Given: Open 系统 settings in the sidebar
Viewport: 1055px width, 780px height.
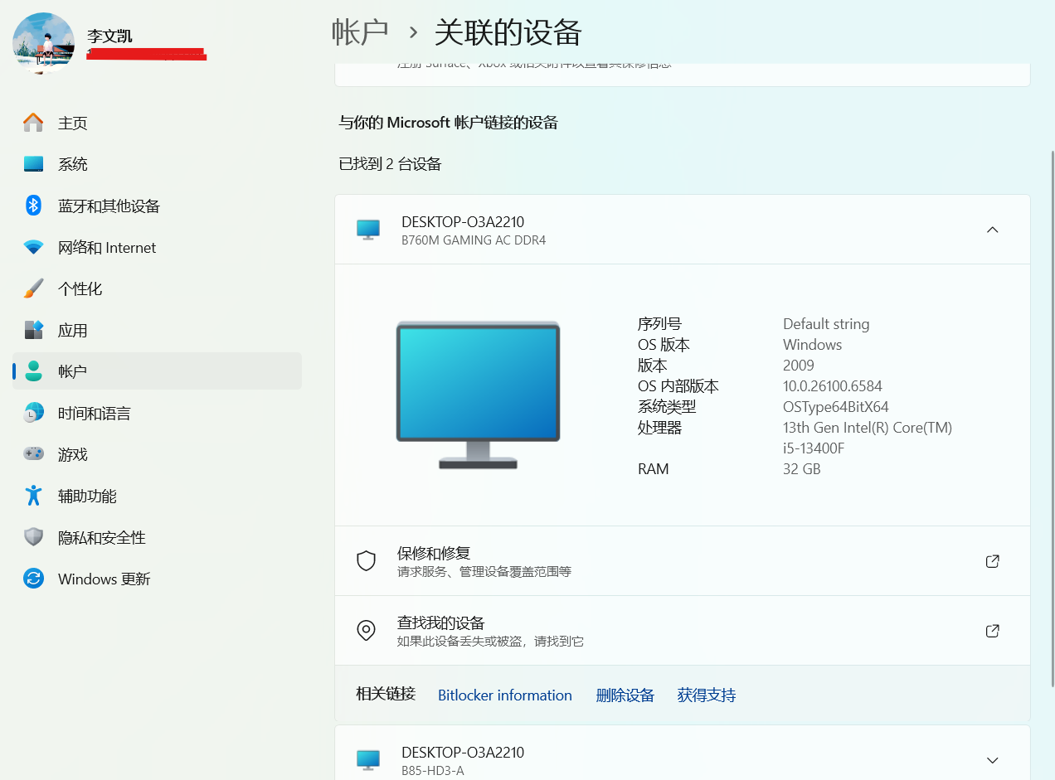Looking at the screenshot, I should coord(157,164).
